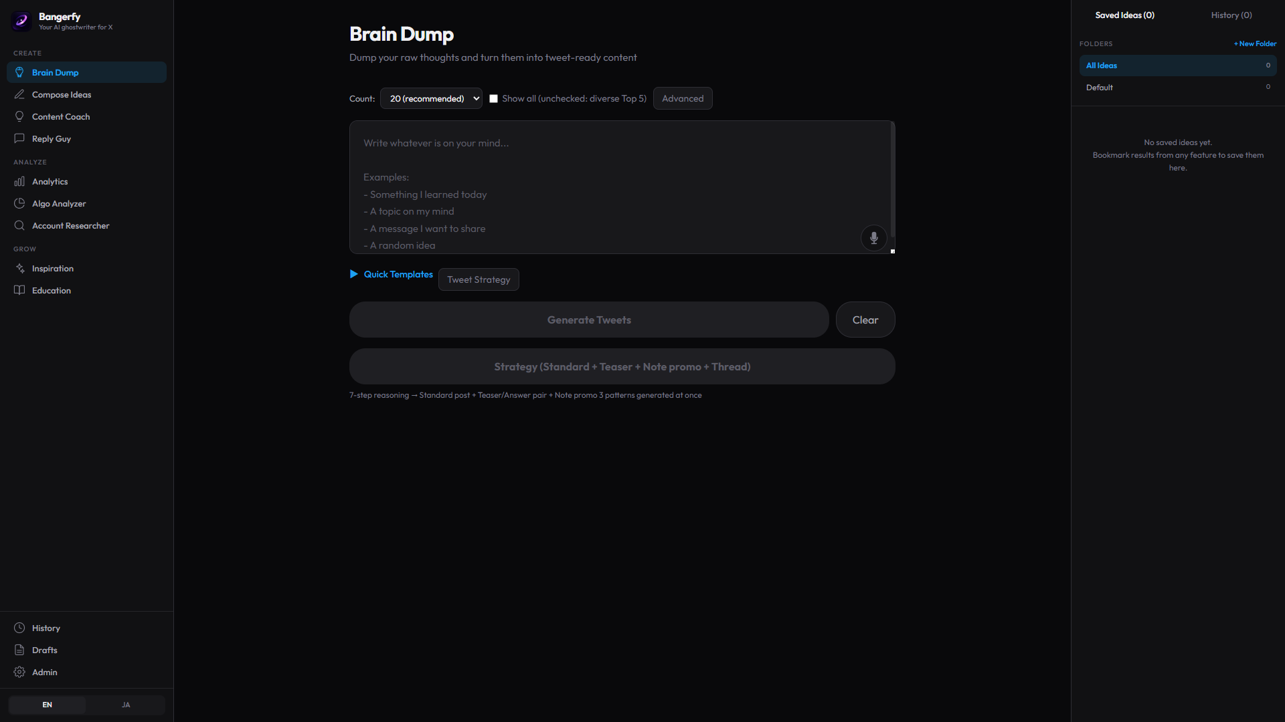Open Compose Ideas from the sidebar
The image size is (1285, 722).
[20, 94]
